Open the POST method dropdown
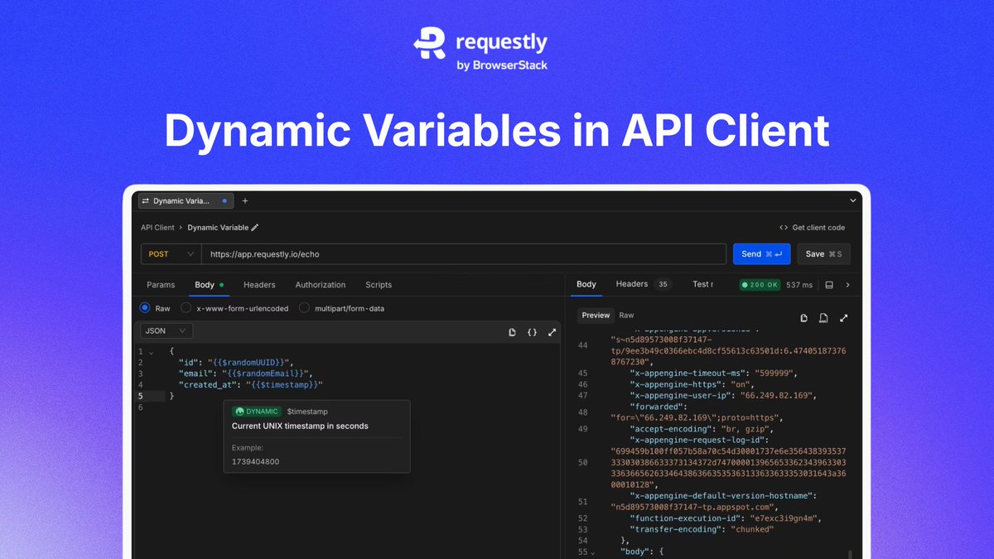This screenshot has height=559, width=994. tap(171, 254)
